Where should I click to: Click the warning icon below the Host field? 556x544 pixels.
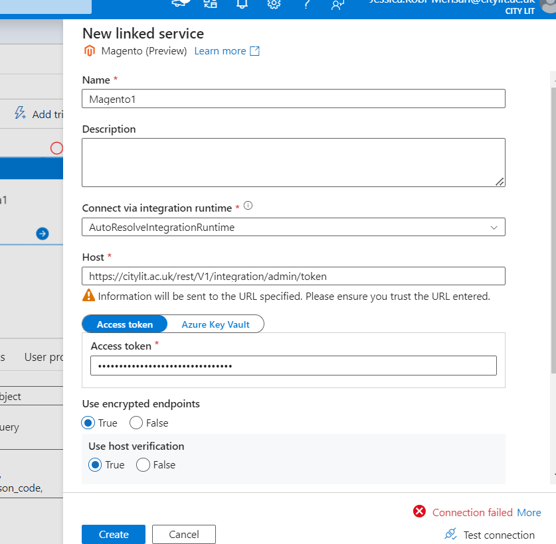click(x=88, y=295)
